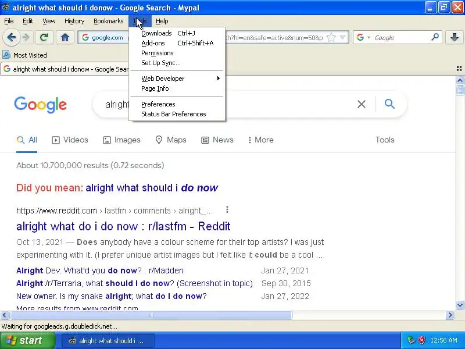Open r/lastfm Reddit result title
Viewport: 465px width, 349px height.
123,226
